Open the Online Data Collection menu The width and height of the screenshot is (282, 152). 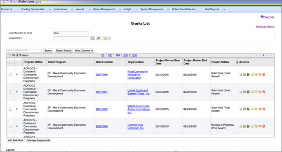(184, 9)
